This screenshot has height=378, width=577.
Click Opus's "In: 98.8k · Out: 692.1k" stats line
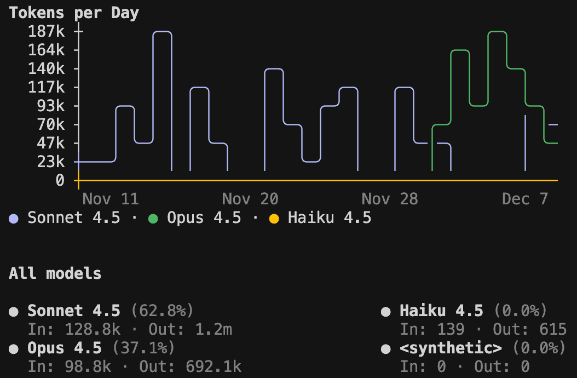[x=134, y=367]
